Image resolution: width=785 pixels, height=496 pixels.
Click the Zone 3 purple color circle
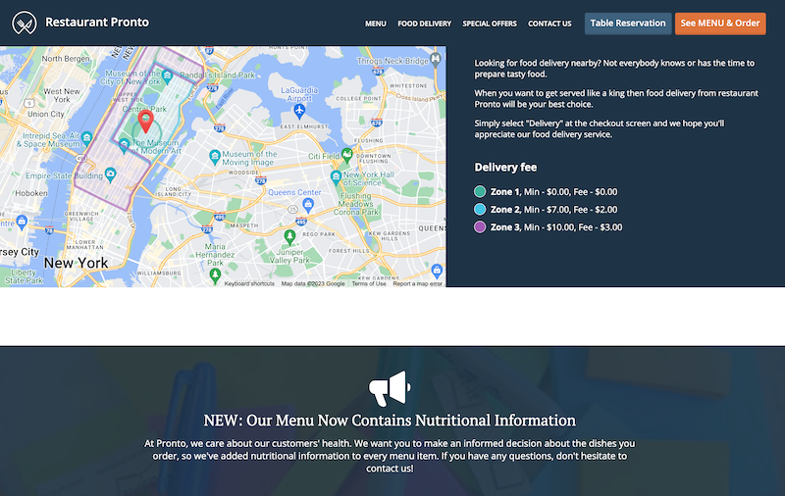tap(480, 227)
